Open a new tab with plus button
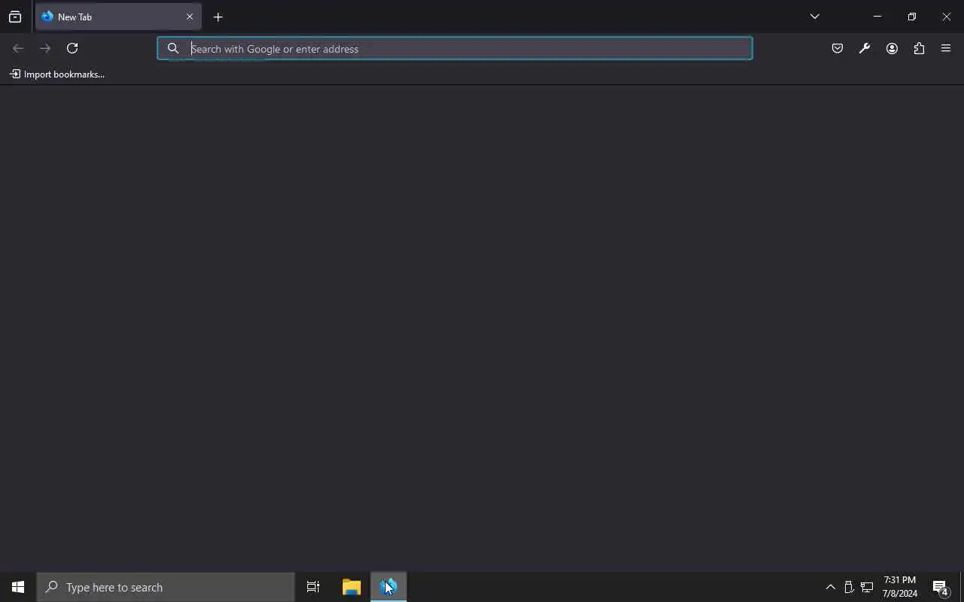 218,17
